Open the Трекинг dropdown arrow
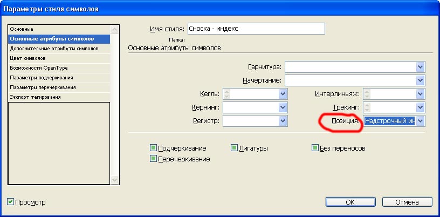Viewport: 440px width, 217px height. 420,107
